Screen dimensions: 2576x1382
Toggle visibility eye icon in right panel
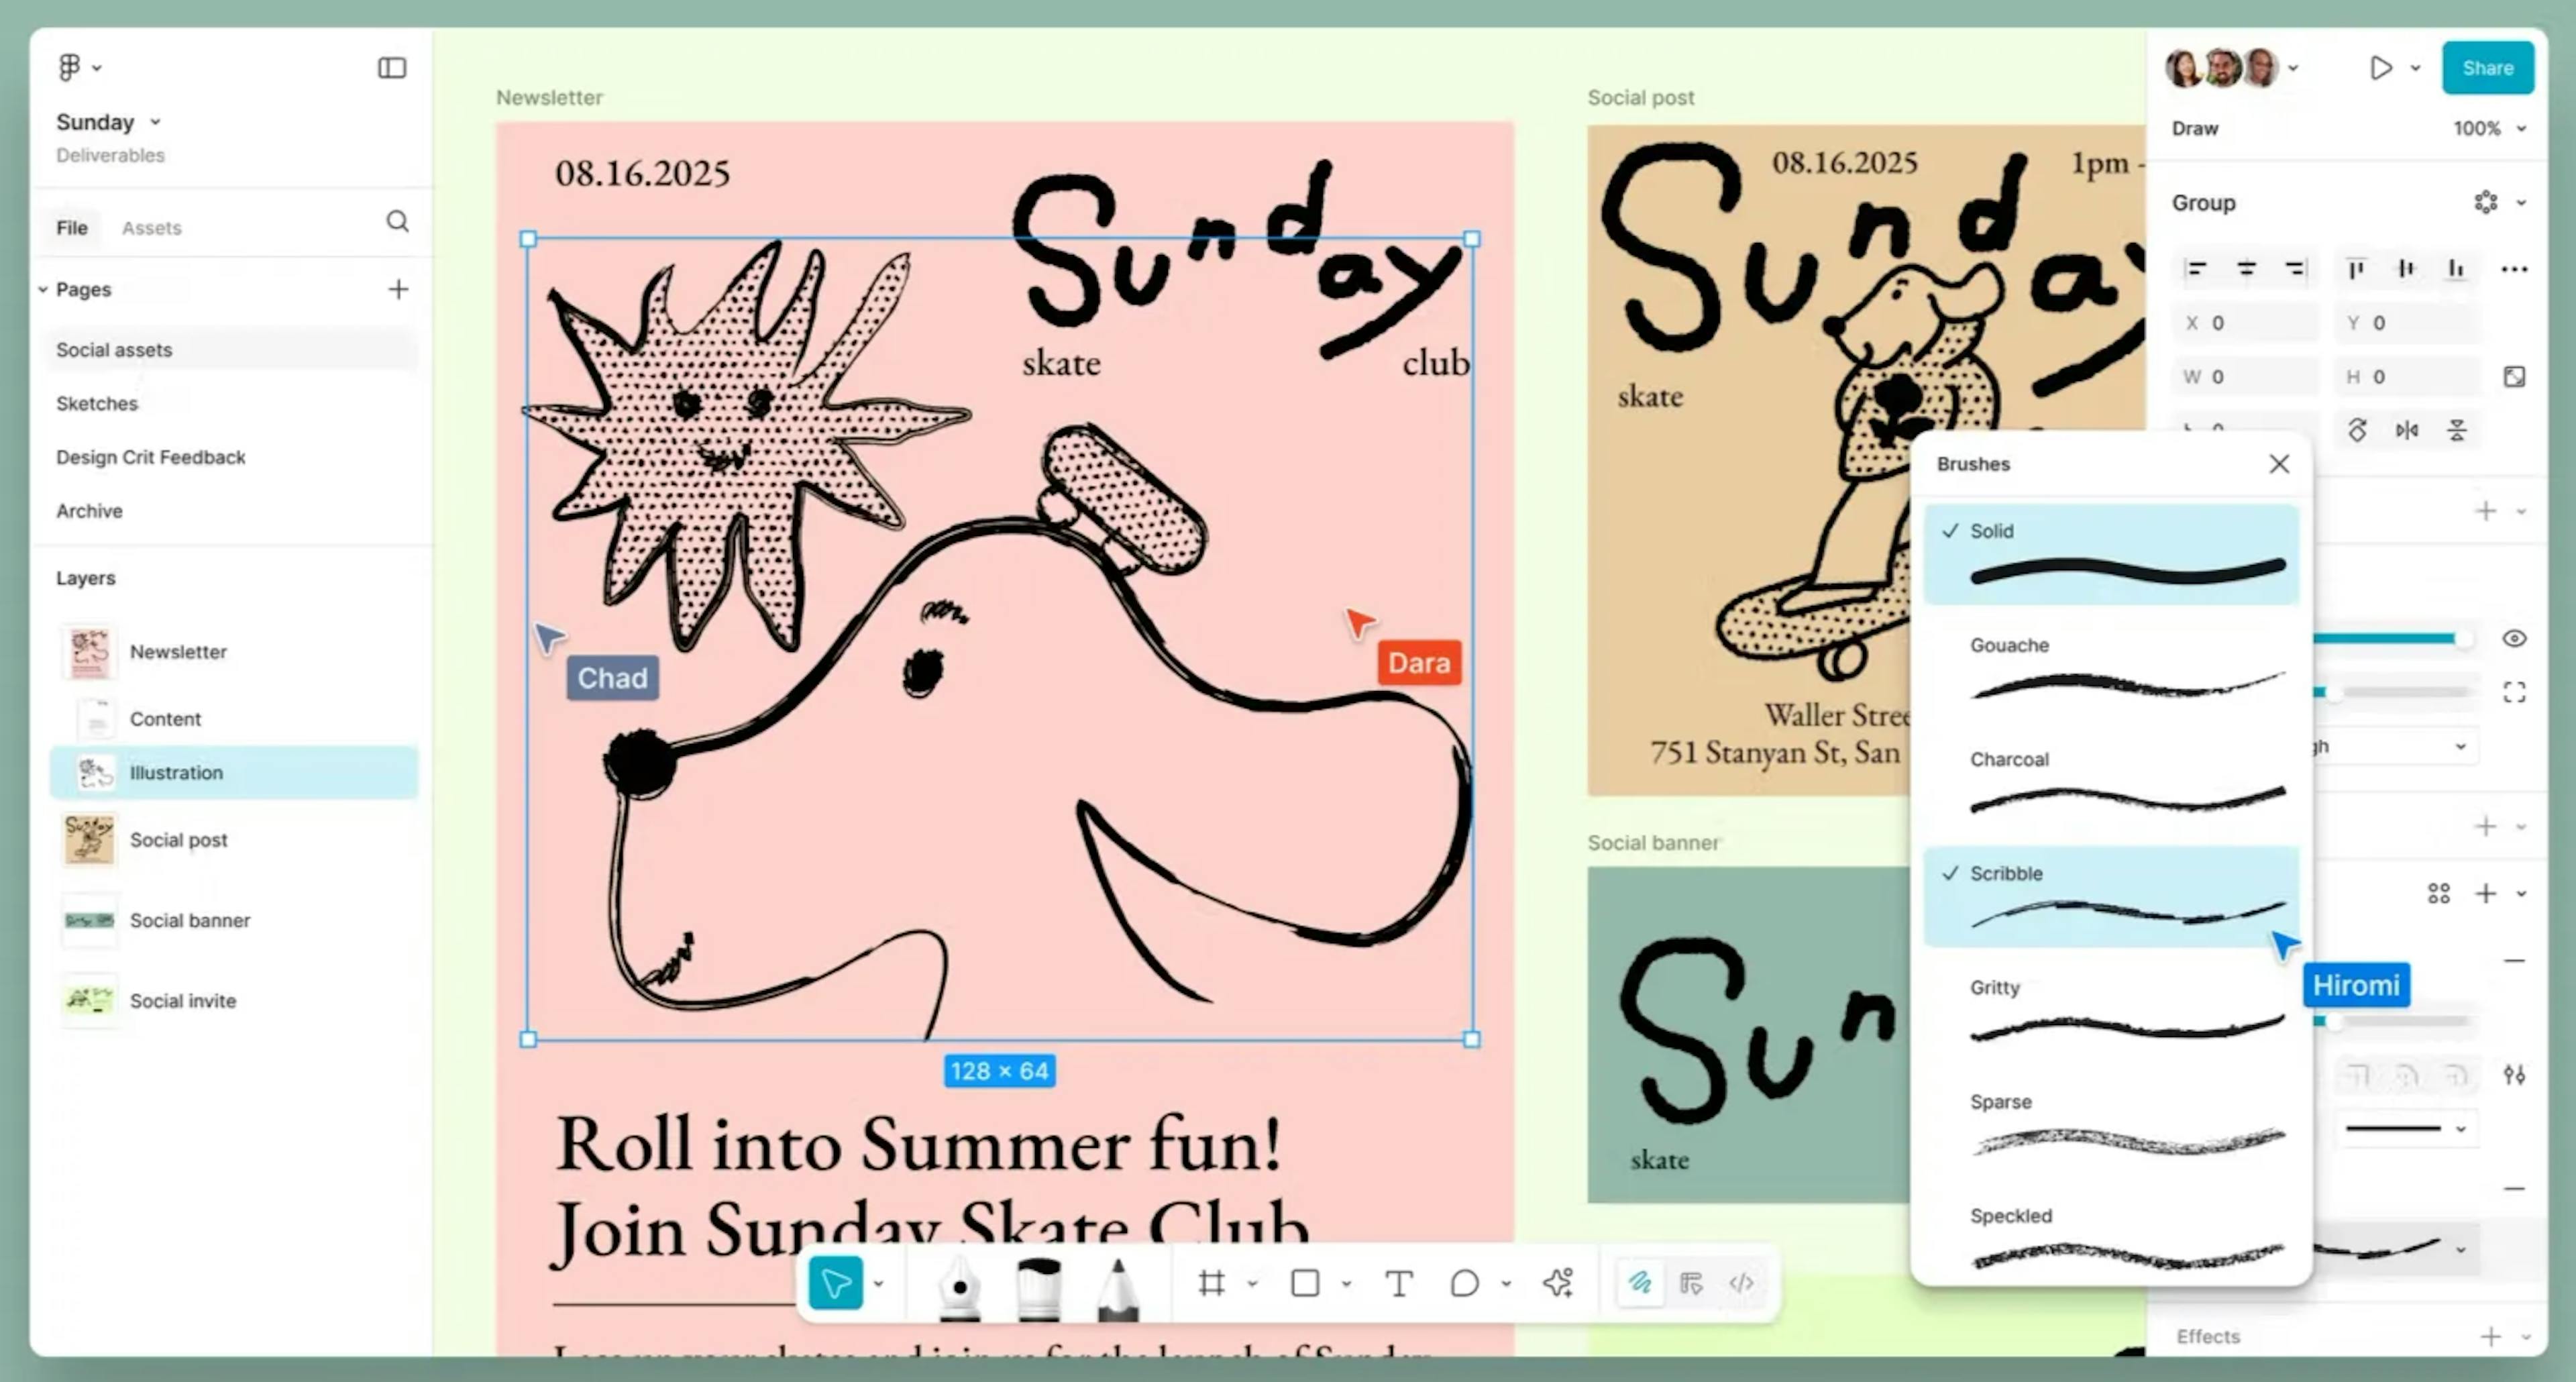point(2513,639)
